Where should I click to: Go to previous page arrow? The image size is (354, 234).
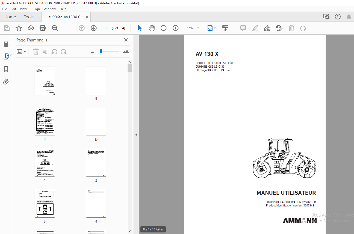click(x=82, y=28)
